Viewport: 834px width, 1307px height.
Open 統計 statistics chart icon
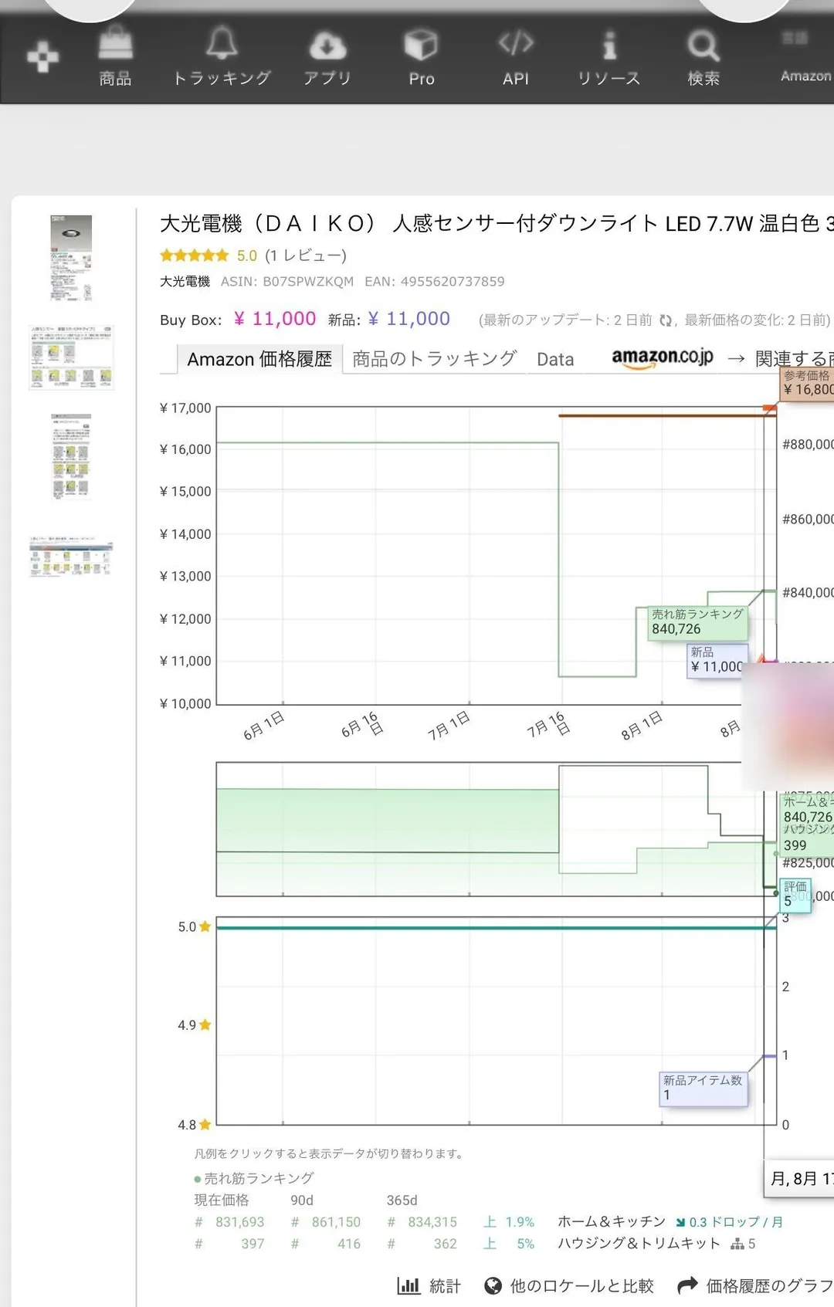pos(429,1286)
